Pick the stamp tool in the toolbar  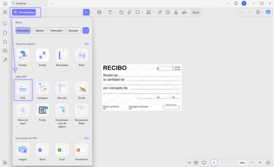click(176, 12)
